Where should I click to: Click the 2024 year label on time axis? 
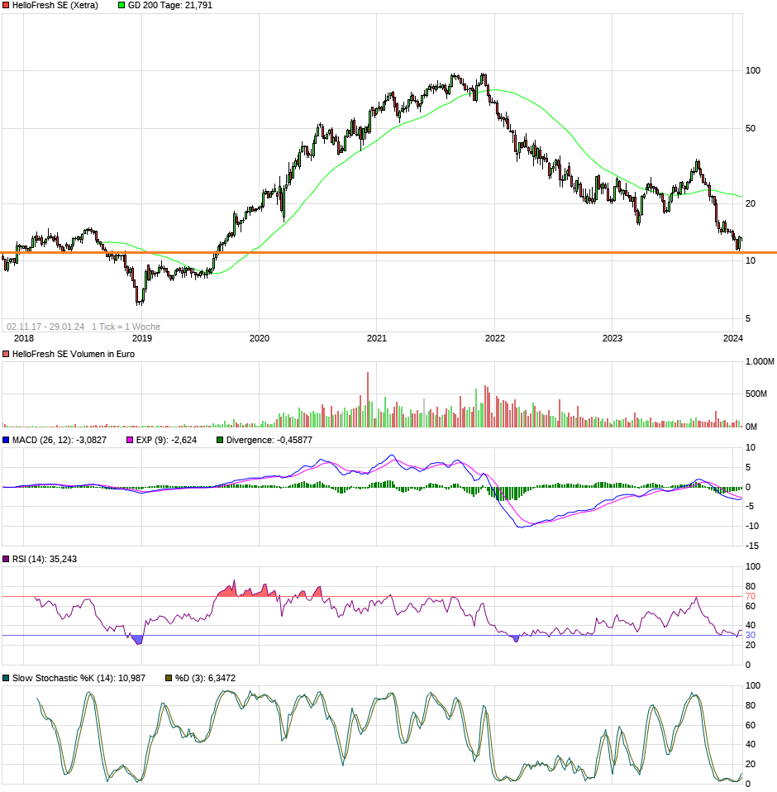[x=732, y=338]
